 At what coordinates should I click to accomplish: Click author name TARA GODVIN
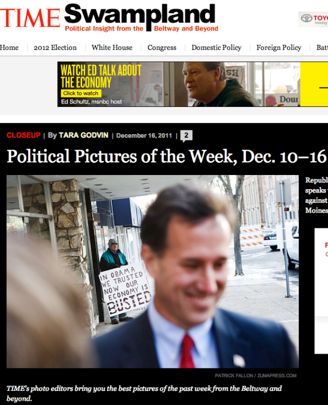pyautogui.click(x=84, y=135)
